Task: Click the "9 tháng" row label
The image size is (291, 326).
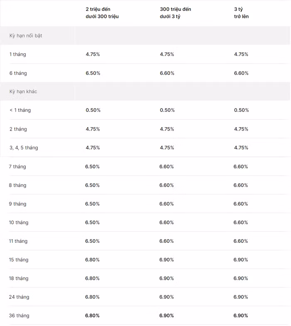Action: [17, 204]
